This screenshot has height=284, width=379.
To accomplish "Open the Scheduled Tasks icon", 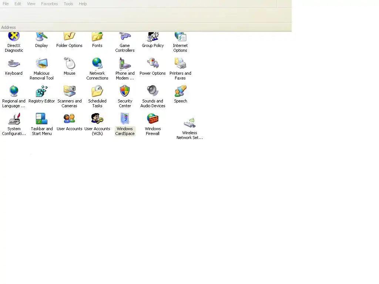I will click(x=97, y=91).
